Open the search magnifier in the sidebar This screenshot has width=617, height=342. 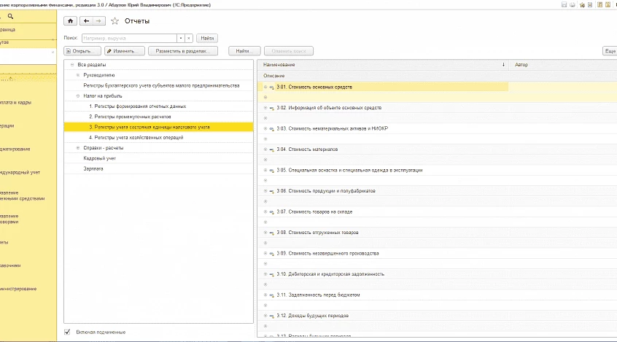coord(11,16)
